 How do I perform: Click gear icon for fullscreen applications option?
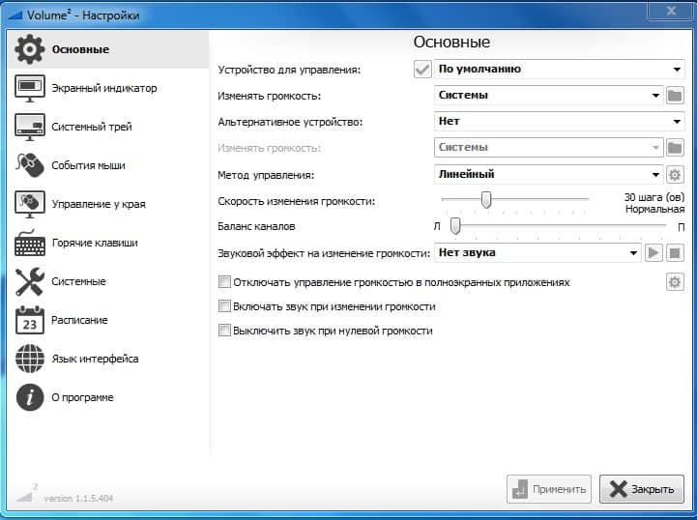(x=675, y=282)
